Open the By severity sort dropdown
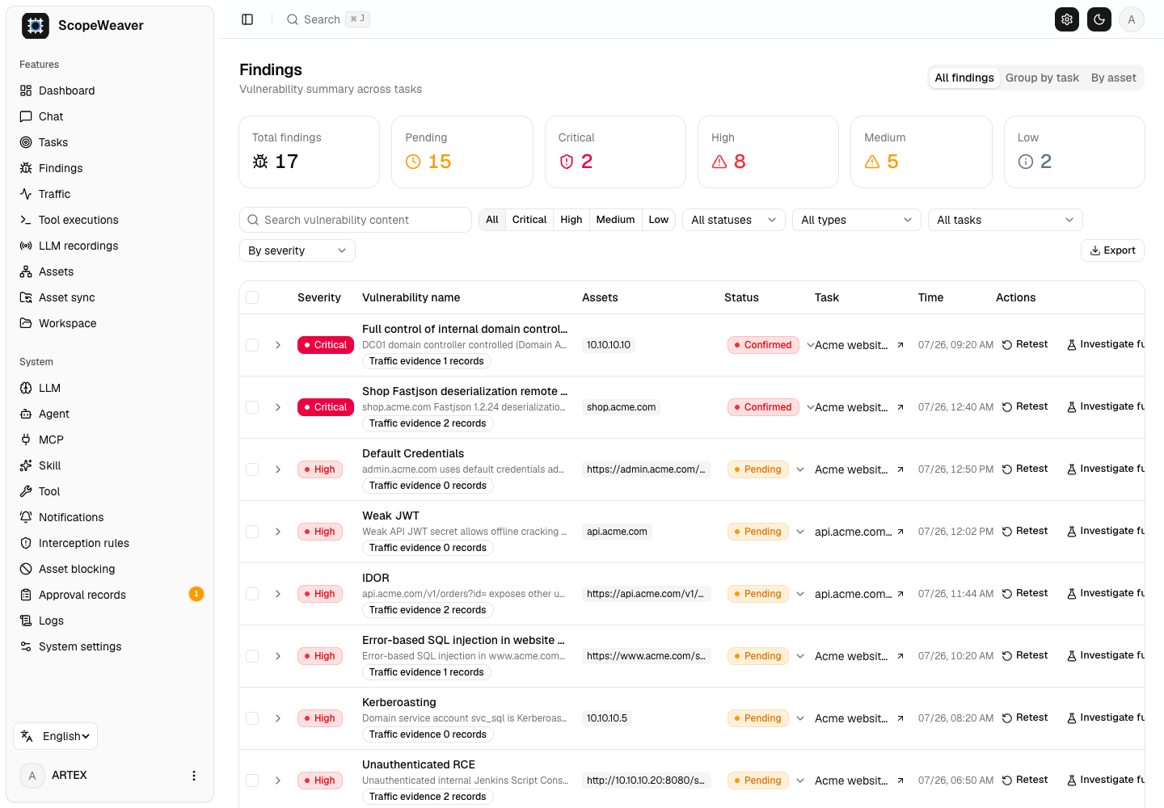The image size is (1164, 808). (297, 250)
